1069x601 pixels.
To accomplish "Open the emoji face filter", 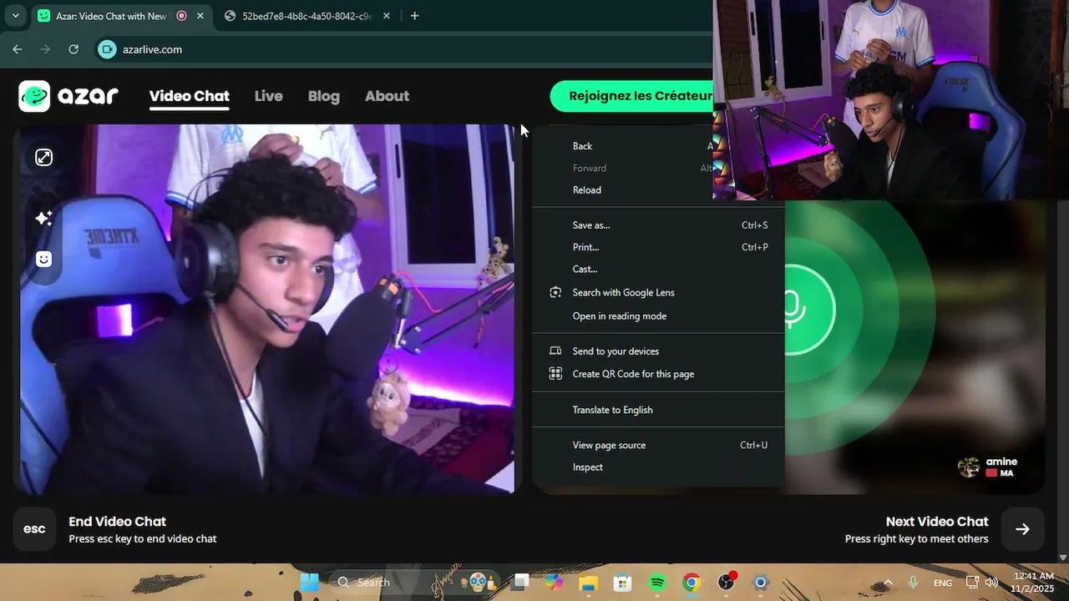I will click(43, 259).
